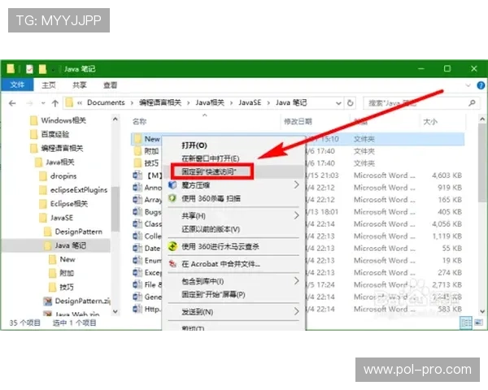Click the file list scroll down arrow
488x390 pixels.
(482, 311)
